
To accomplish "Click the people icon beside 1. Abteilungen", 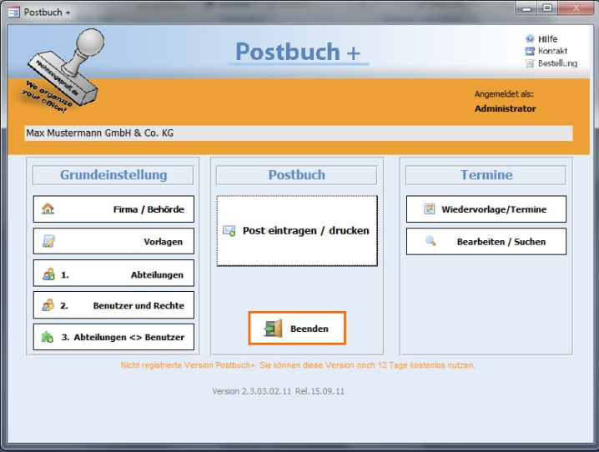I will click(x=48, y=274).
